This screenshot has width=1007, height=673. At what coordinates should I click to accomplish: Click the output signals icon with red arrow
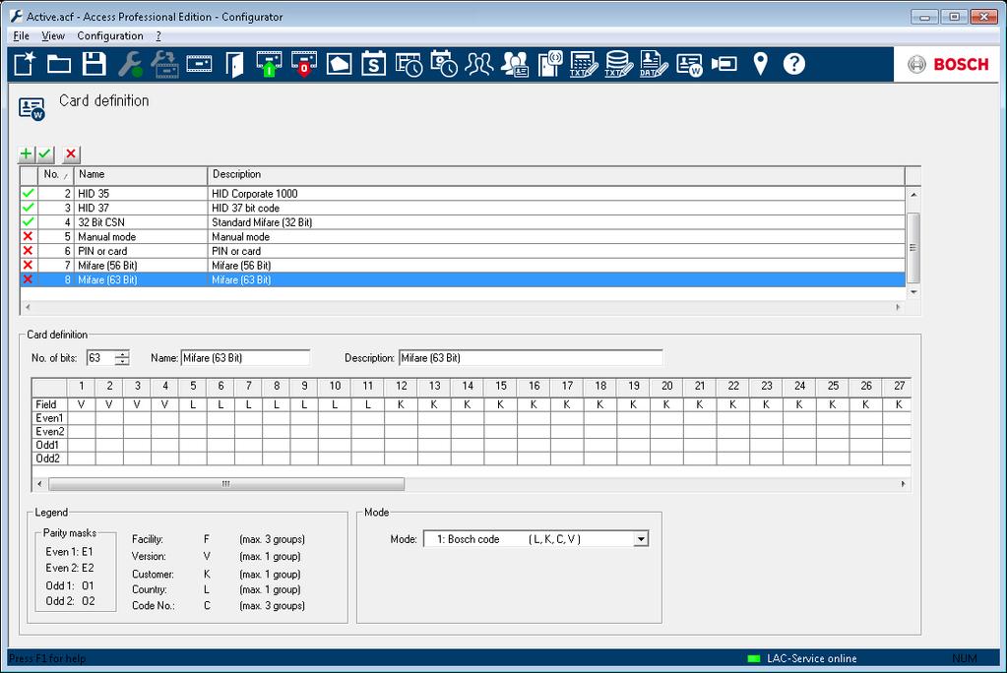304,64
